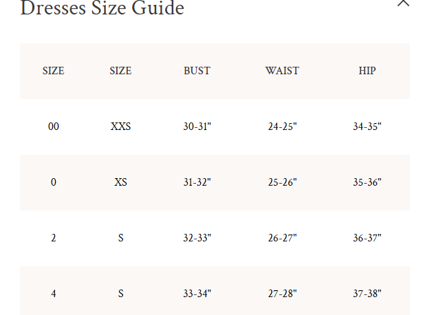Select the 35-36" hip value
Image resolution: width=432 pixels, height=315 pixels.
coord(367,182)
